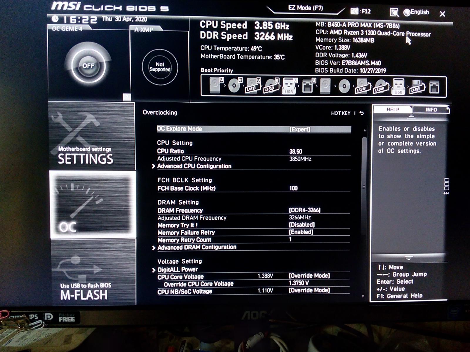Open DRAM Frequency [DDR4-3266] option list

coord(305,210)
